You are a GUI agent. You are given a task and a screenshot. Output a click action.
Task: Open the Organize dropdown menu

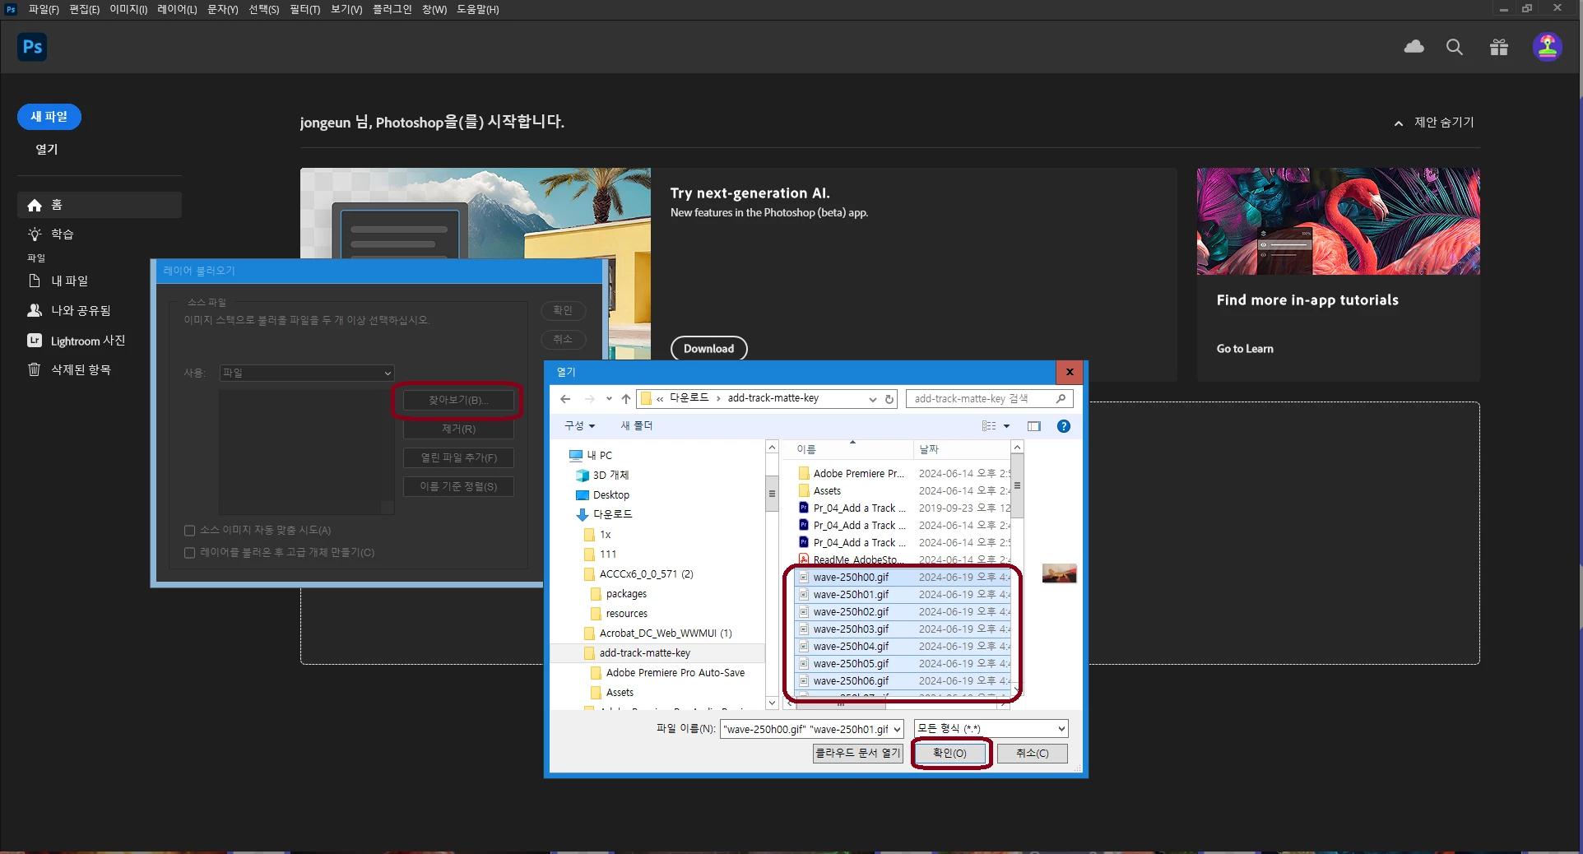(579, 426)
